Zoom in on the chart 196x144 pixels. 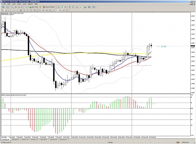point(70,7)
